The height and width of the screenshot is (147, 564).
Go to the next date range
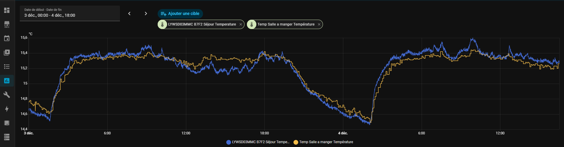click(x=146, y=13)
